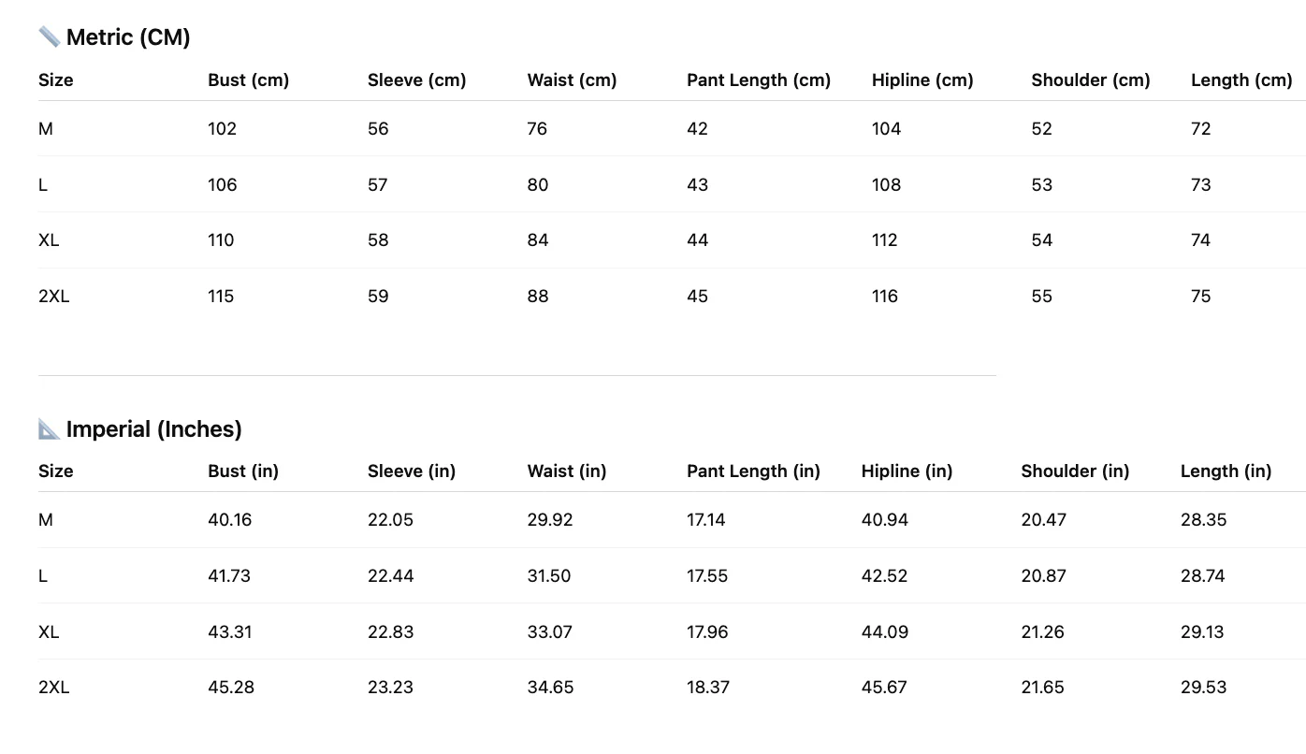This screenshot has width=1306, height=754.
Task: Click the triangle ruler icon beside Imperial (Inches)
Action: [x=50, y=429]
